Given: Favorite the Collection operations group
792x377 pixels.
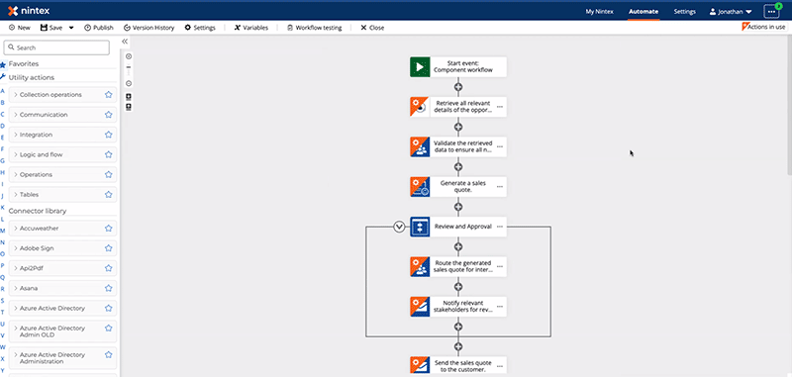Looking at the screenshot, I should [108, 94].
